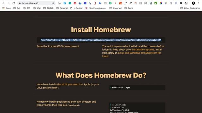Click the 'Install Homebrew' heading

(x=101, y=30)
